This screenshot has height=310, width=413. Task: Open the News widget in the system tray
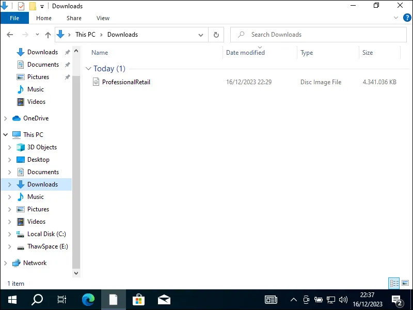(x=271, y=300)
